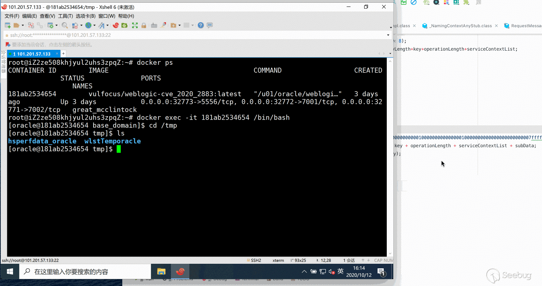Viewport: 542px width, 286px height.
Task: Click the hsperfdata_oracle directory name in terminal
Action: coord(42,141)
